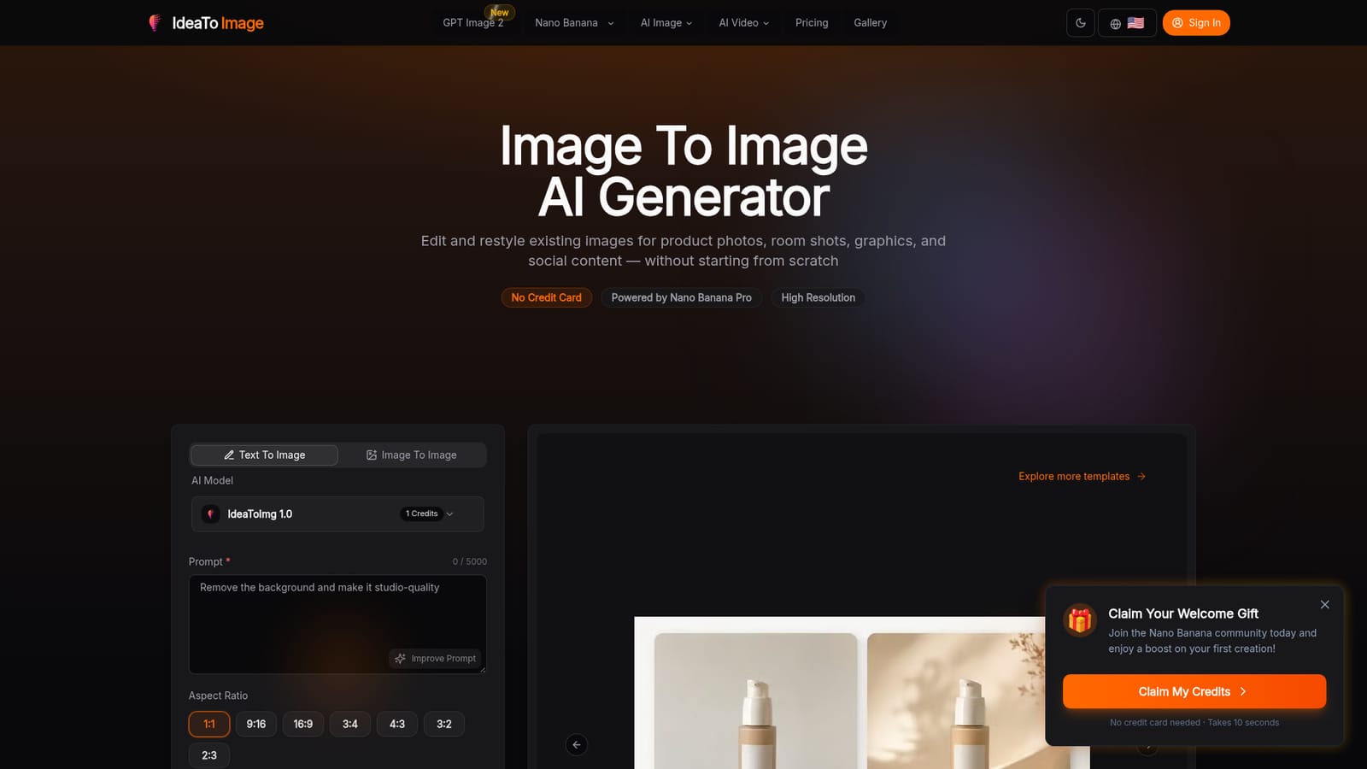
Task: Click the Sign In button
Action: [x=1196, y=23]
